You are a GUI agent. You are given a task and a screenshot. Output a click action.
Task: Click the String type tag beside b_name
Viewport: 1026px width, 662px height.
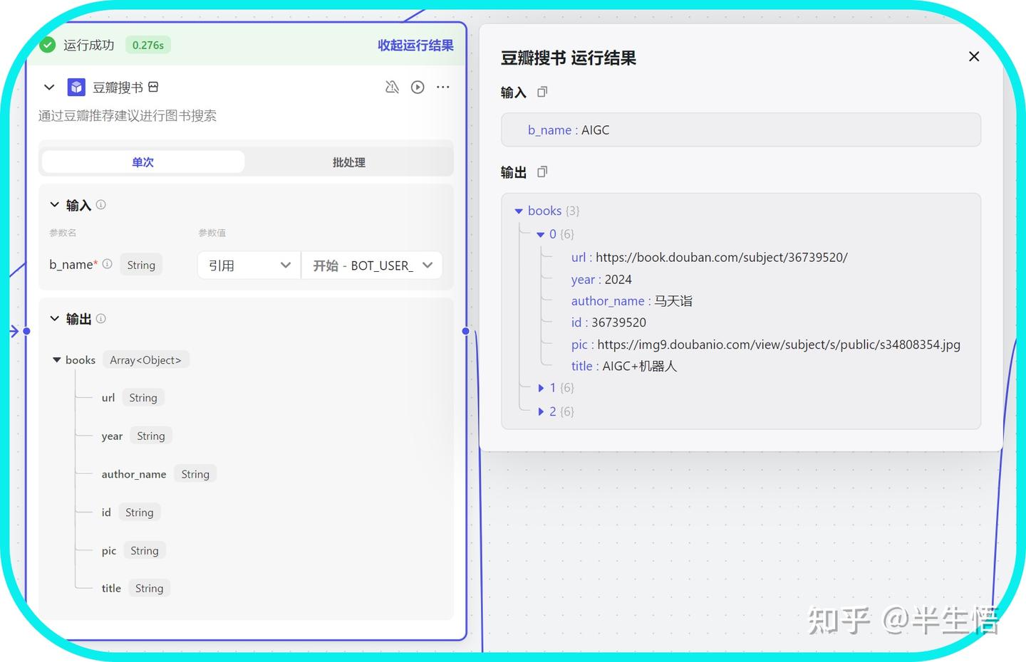point(141,265)
